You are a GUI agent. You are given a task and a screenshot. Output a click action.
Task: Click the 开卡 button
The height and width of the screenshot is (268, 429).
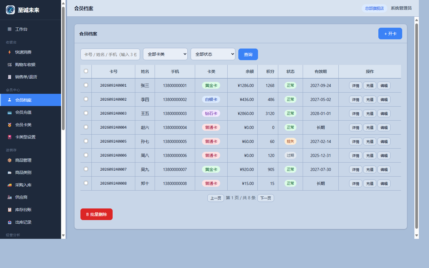390,34
